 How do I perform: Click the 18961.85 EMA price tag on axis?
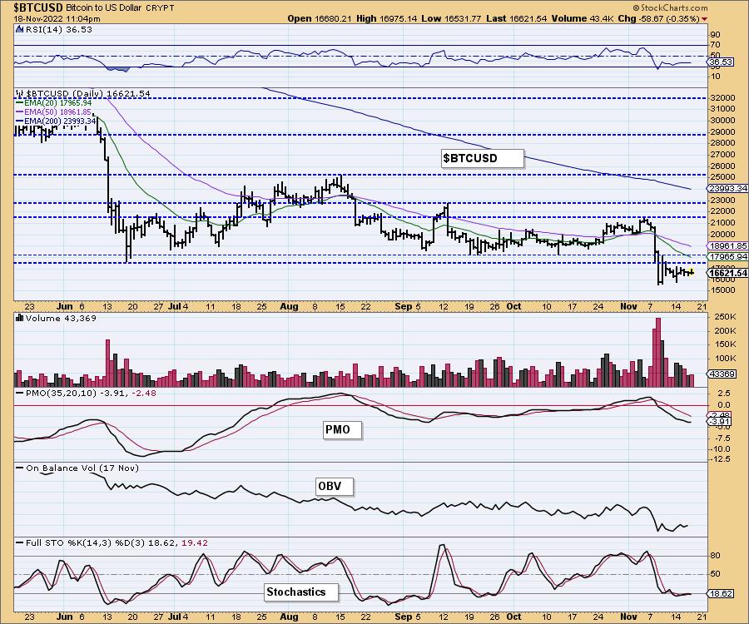[727, 246]
